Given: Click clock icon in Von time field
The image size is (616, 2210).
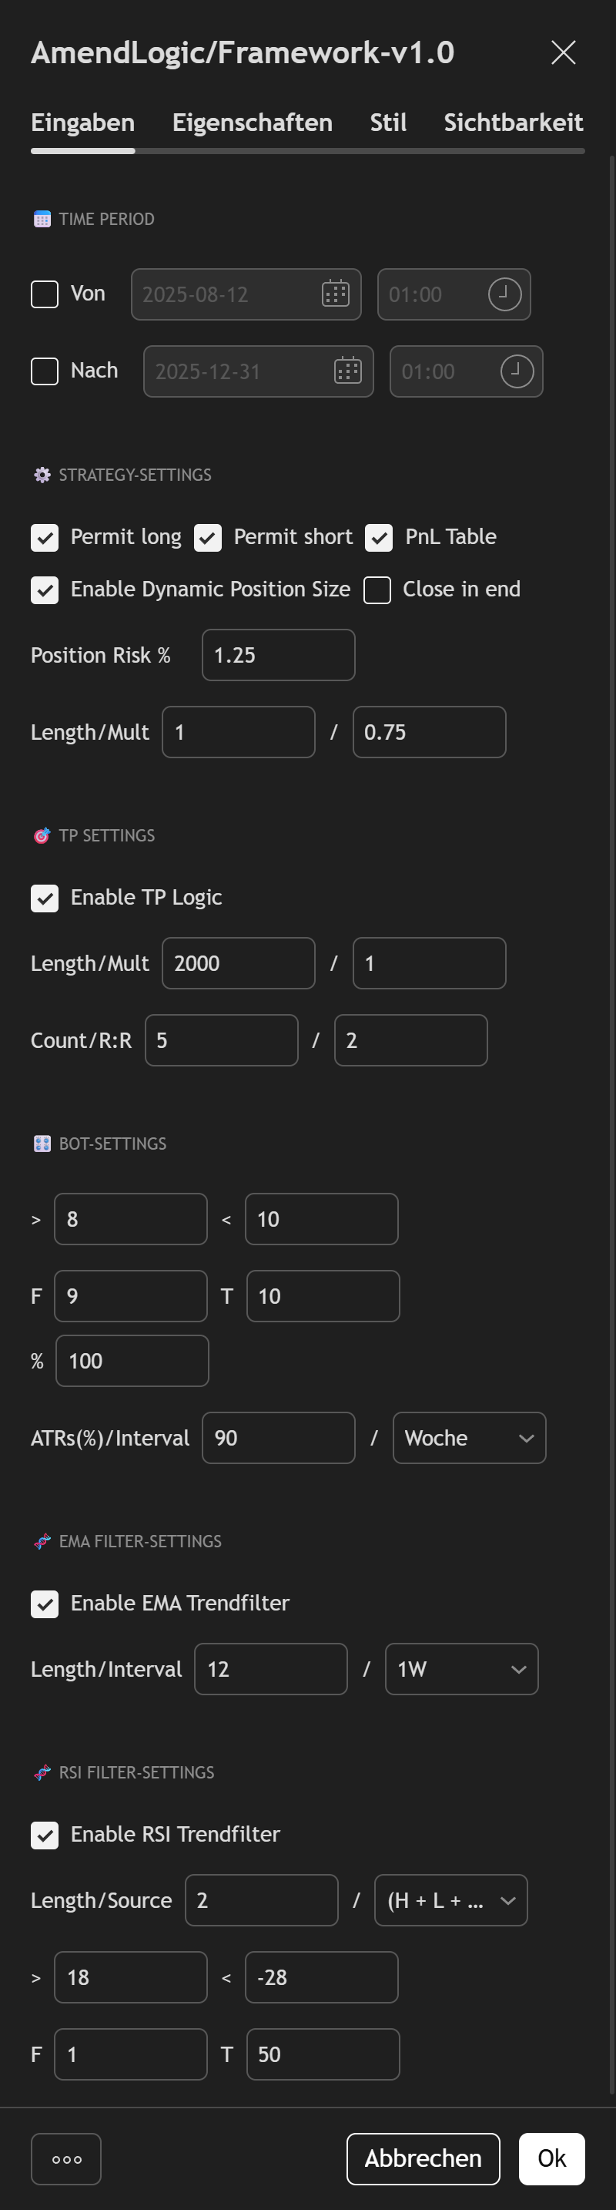Looking at the screenshot, I should click(x=504, y=294).
